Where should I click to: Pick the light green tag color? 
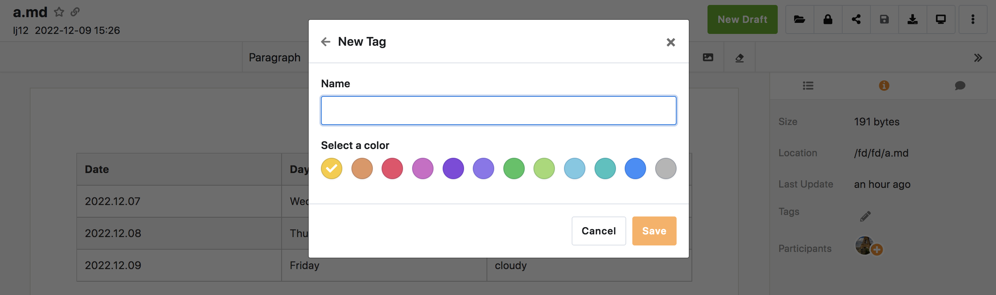544,168
